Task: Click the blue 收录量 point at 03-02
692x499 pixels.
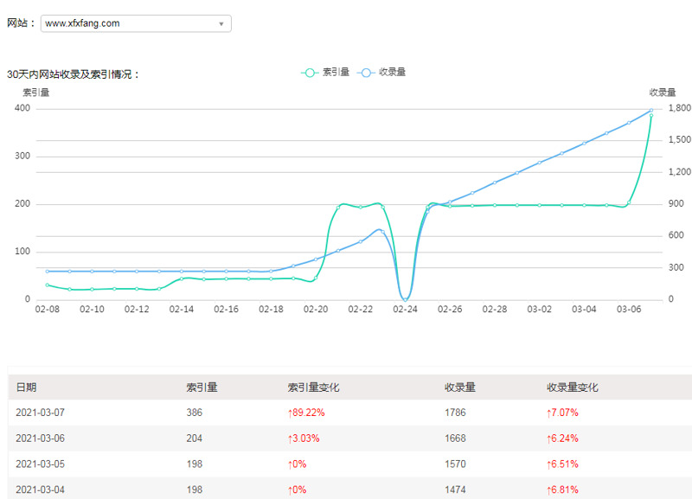Action: pos(539,163)
